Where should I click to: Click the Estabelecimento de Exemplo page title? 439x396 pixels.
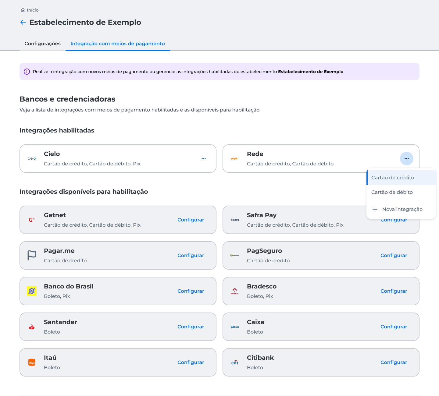[x=85, y=22]
